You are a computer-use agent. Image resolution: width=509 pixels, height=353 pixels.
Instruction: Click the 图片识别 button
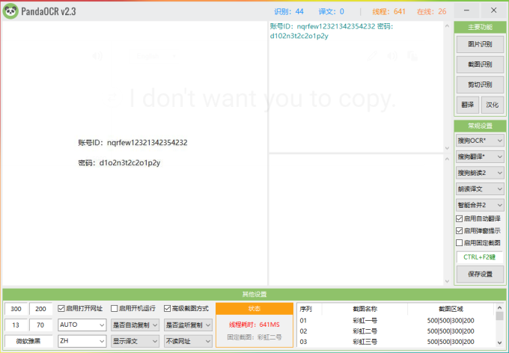click(x=480, y=44)
